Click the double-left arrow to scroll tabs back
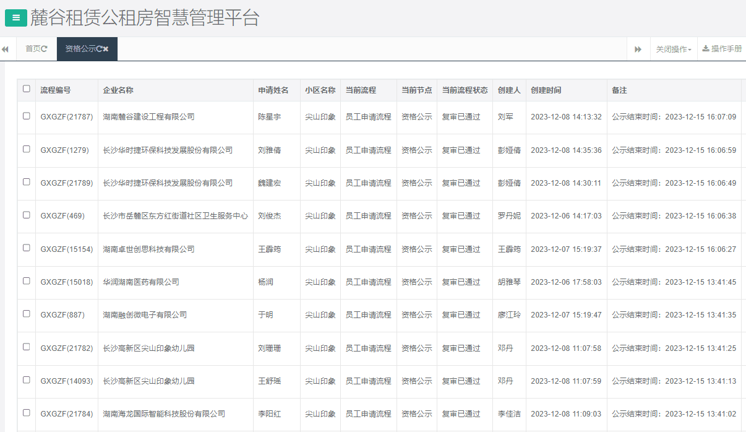This screenshot has width=746, height=432. 6,49
